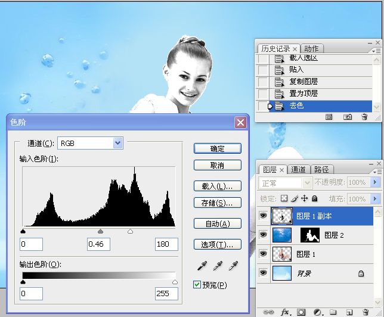Click the add layer style fx icon
384x317 pixels.
coord(286,312)
